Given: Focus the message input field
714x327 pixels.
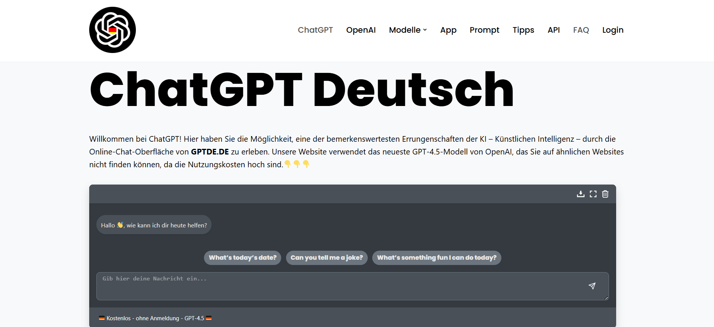Looking at the screenshot, I should (339, 286).
